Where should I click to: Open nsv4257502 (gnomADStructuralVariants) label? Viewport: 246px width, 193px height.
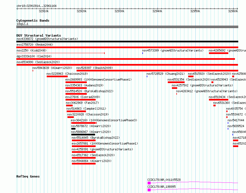202,85
